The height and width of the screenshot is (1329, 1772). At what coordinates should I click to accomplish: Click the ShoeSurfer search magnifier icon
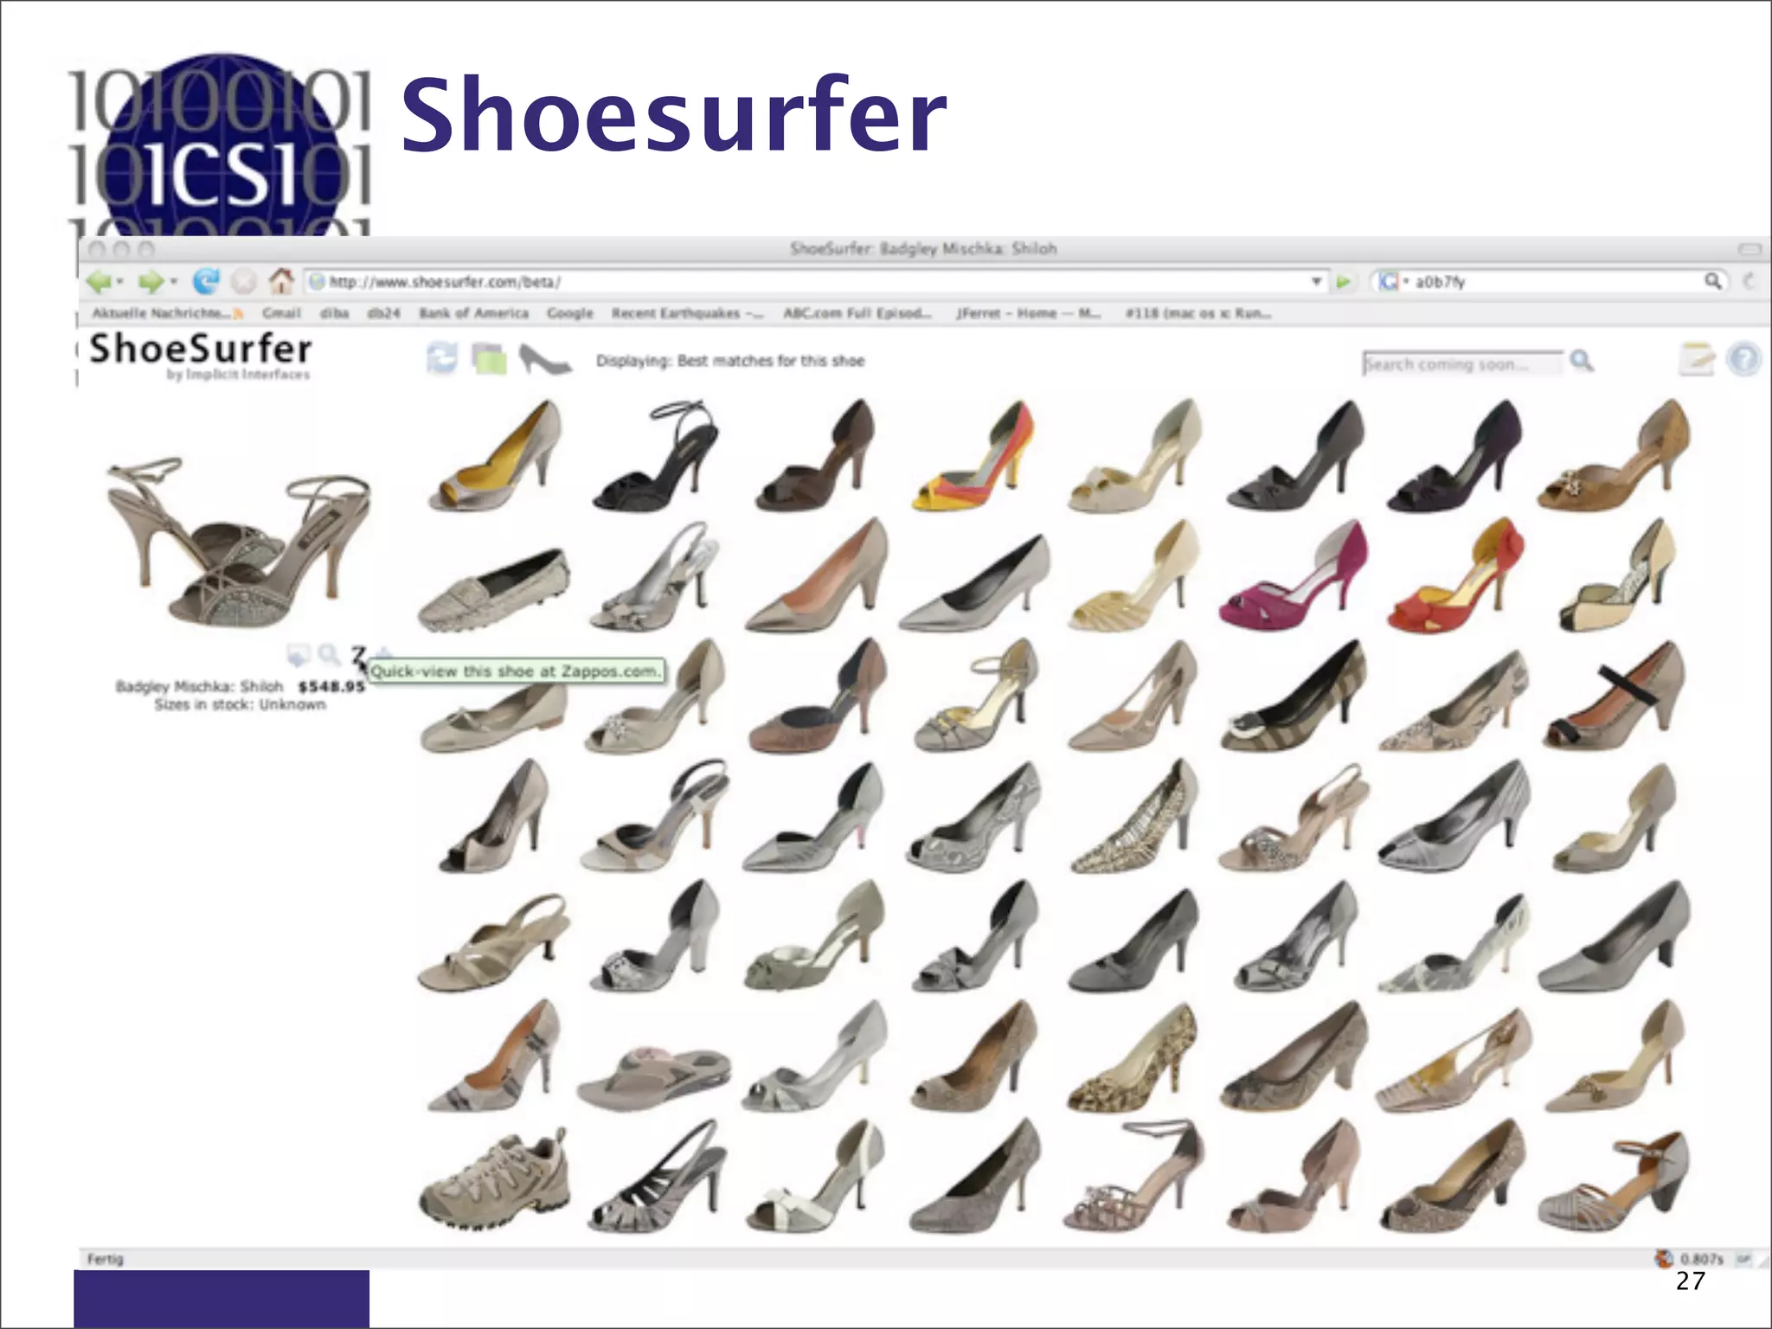(x=1583, y=361)
